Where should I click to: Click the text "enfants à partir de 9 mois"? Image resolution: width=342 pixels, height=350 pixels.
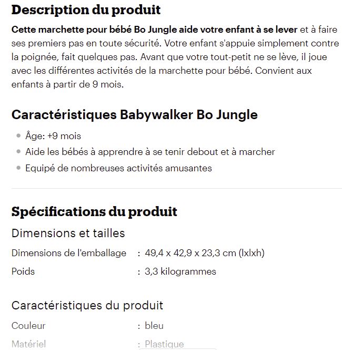67,84
